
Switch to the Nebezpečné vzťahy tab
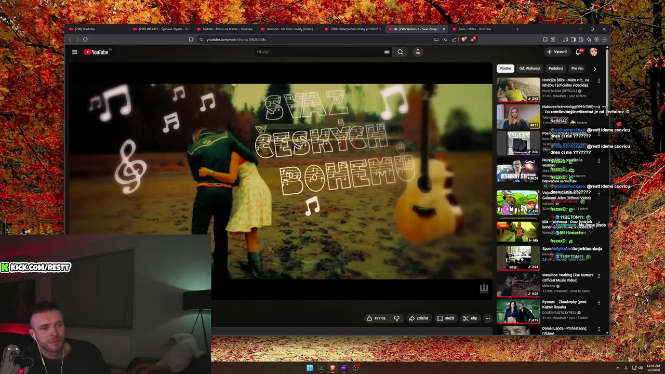[x=352, y=29]
